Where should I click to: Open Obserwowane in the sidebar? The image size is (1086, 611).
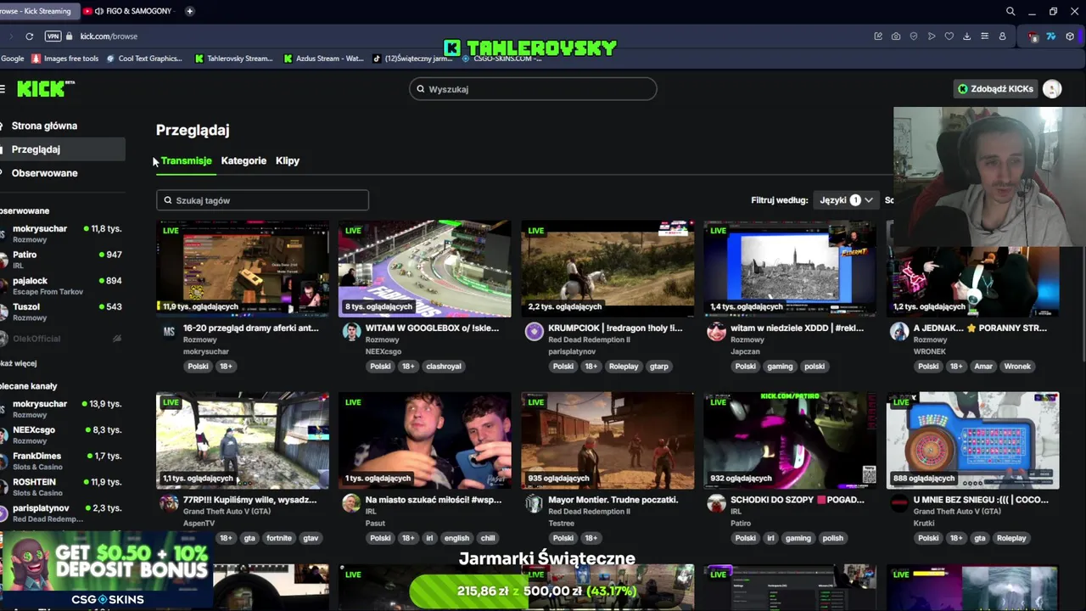(x=44, y=173)
